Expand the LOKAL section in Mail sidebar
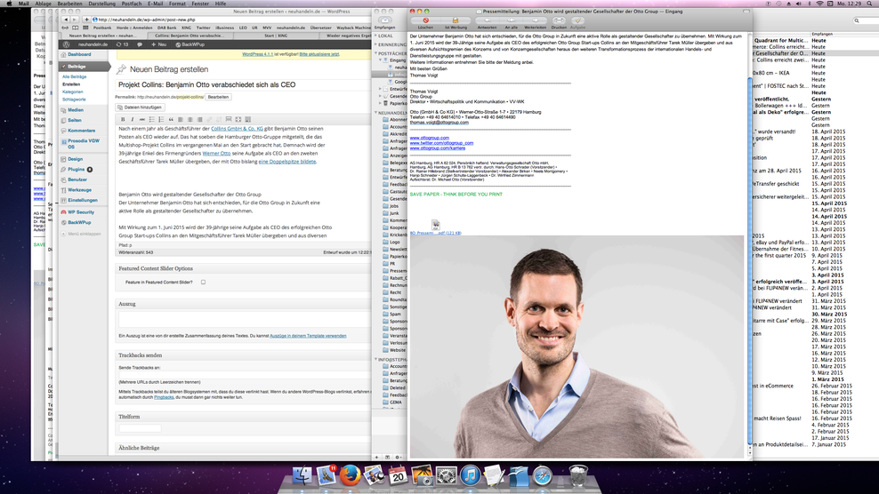The width and height of the screenshot is (879, 494). coord(376,36)
